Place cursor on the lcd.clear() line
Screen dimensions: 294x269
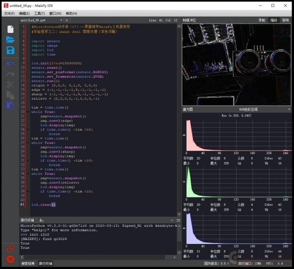[44, 205]
